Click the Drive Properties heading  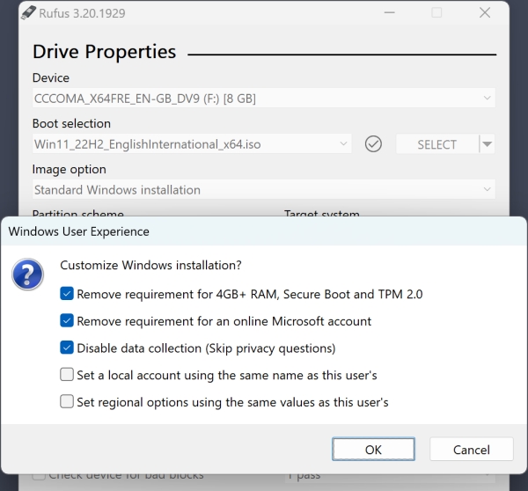[x=104, y=52]
